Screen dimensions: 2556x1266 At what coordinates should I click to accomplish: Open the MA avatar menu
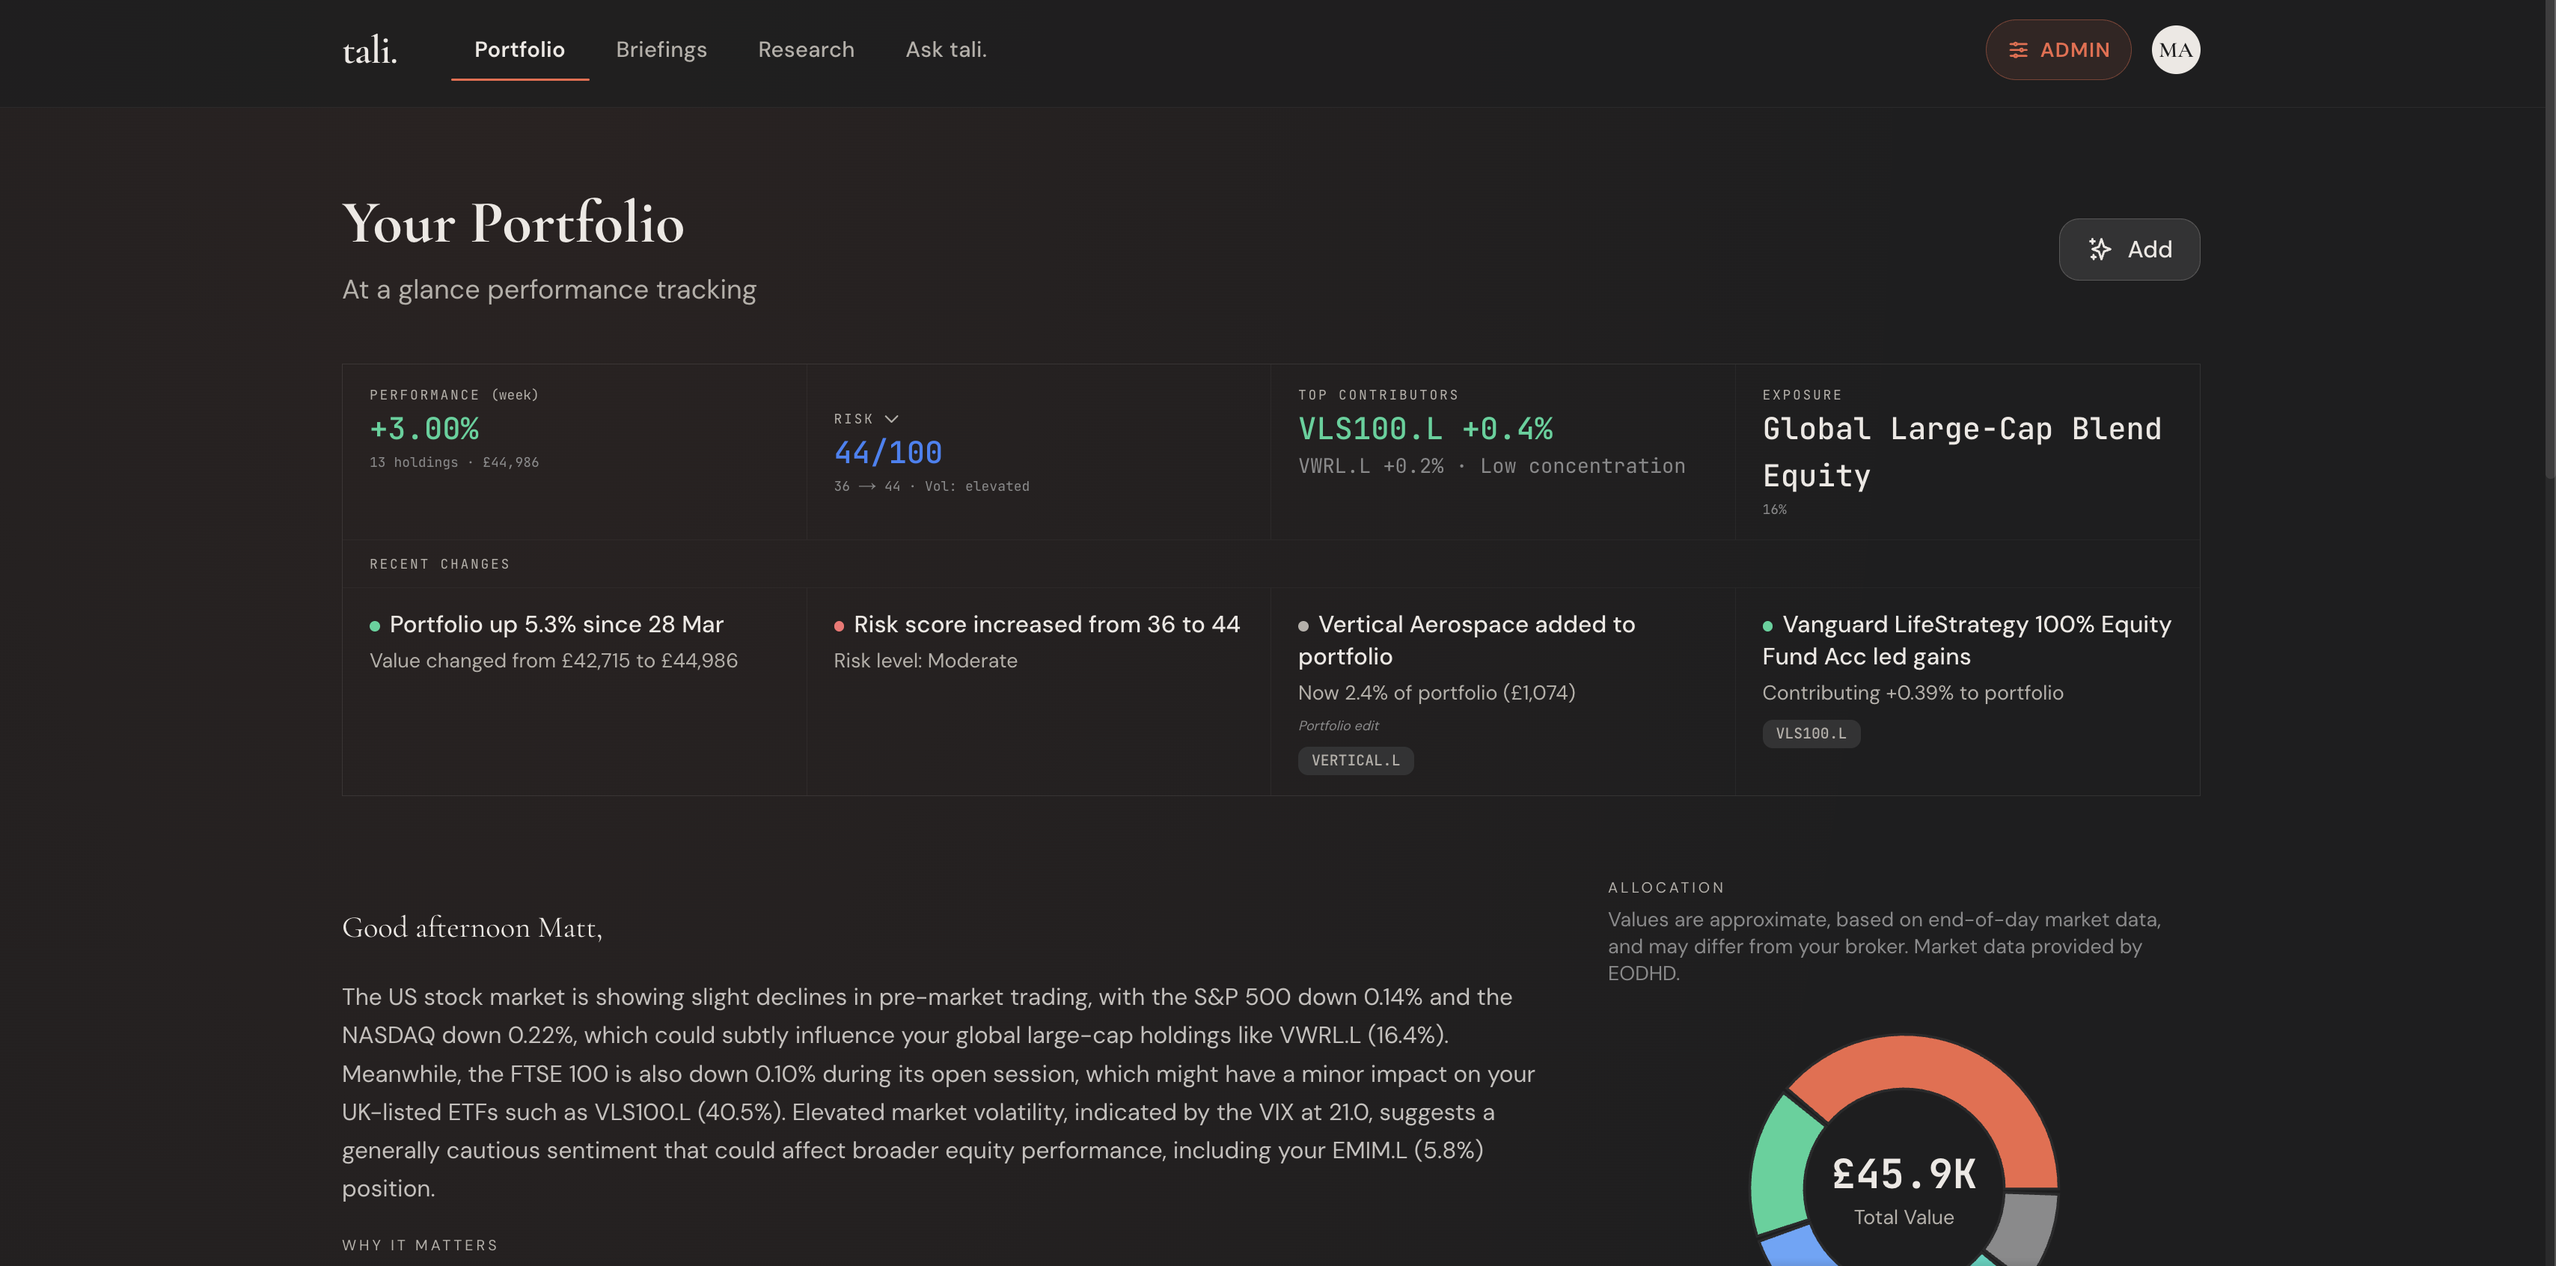pos(2176,49)
